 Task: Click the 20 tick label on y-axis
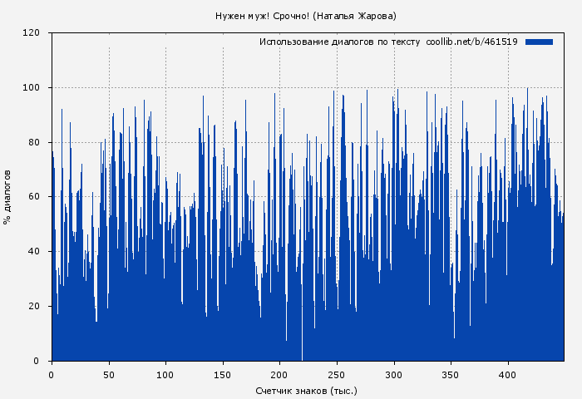click(x=34, y=306)
